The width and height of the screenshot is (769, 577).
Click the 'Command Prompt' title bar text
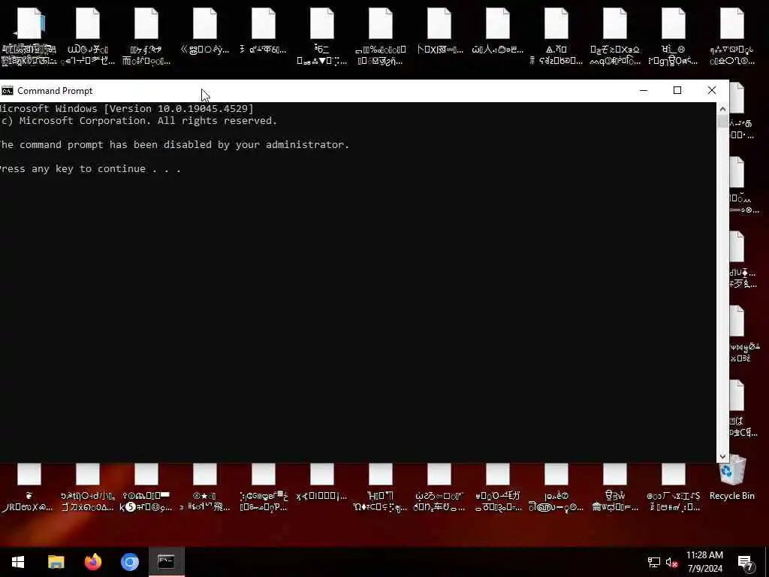(x=55, y=91)
